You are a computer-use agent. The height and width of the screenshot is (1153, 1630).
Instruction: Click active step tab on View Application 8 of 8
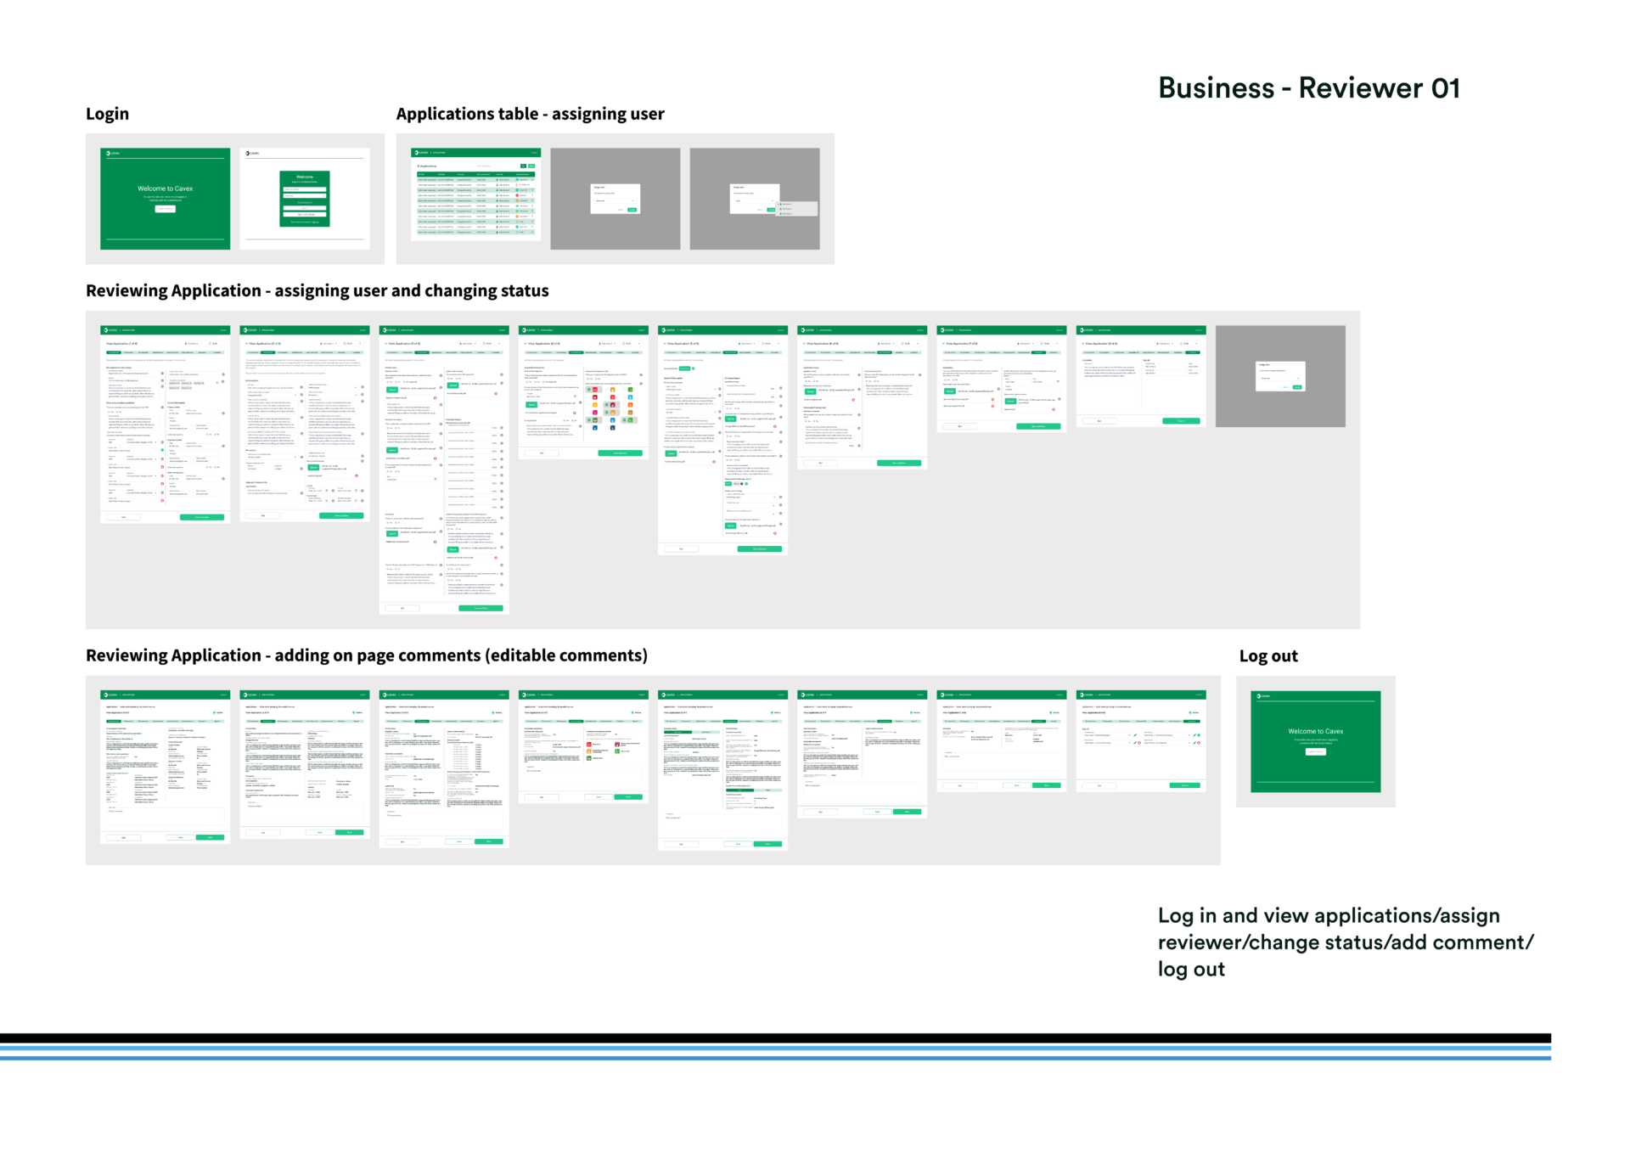(x=1193, y=352)
